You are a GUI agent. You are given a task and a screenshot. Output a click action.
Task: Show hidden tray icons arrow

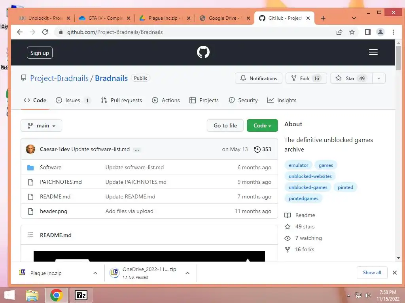(348, 296)
